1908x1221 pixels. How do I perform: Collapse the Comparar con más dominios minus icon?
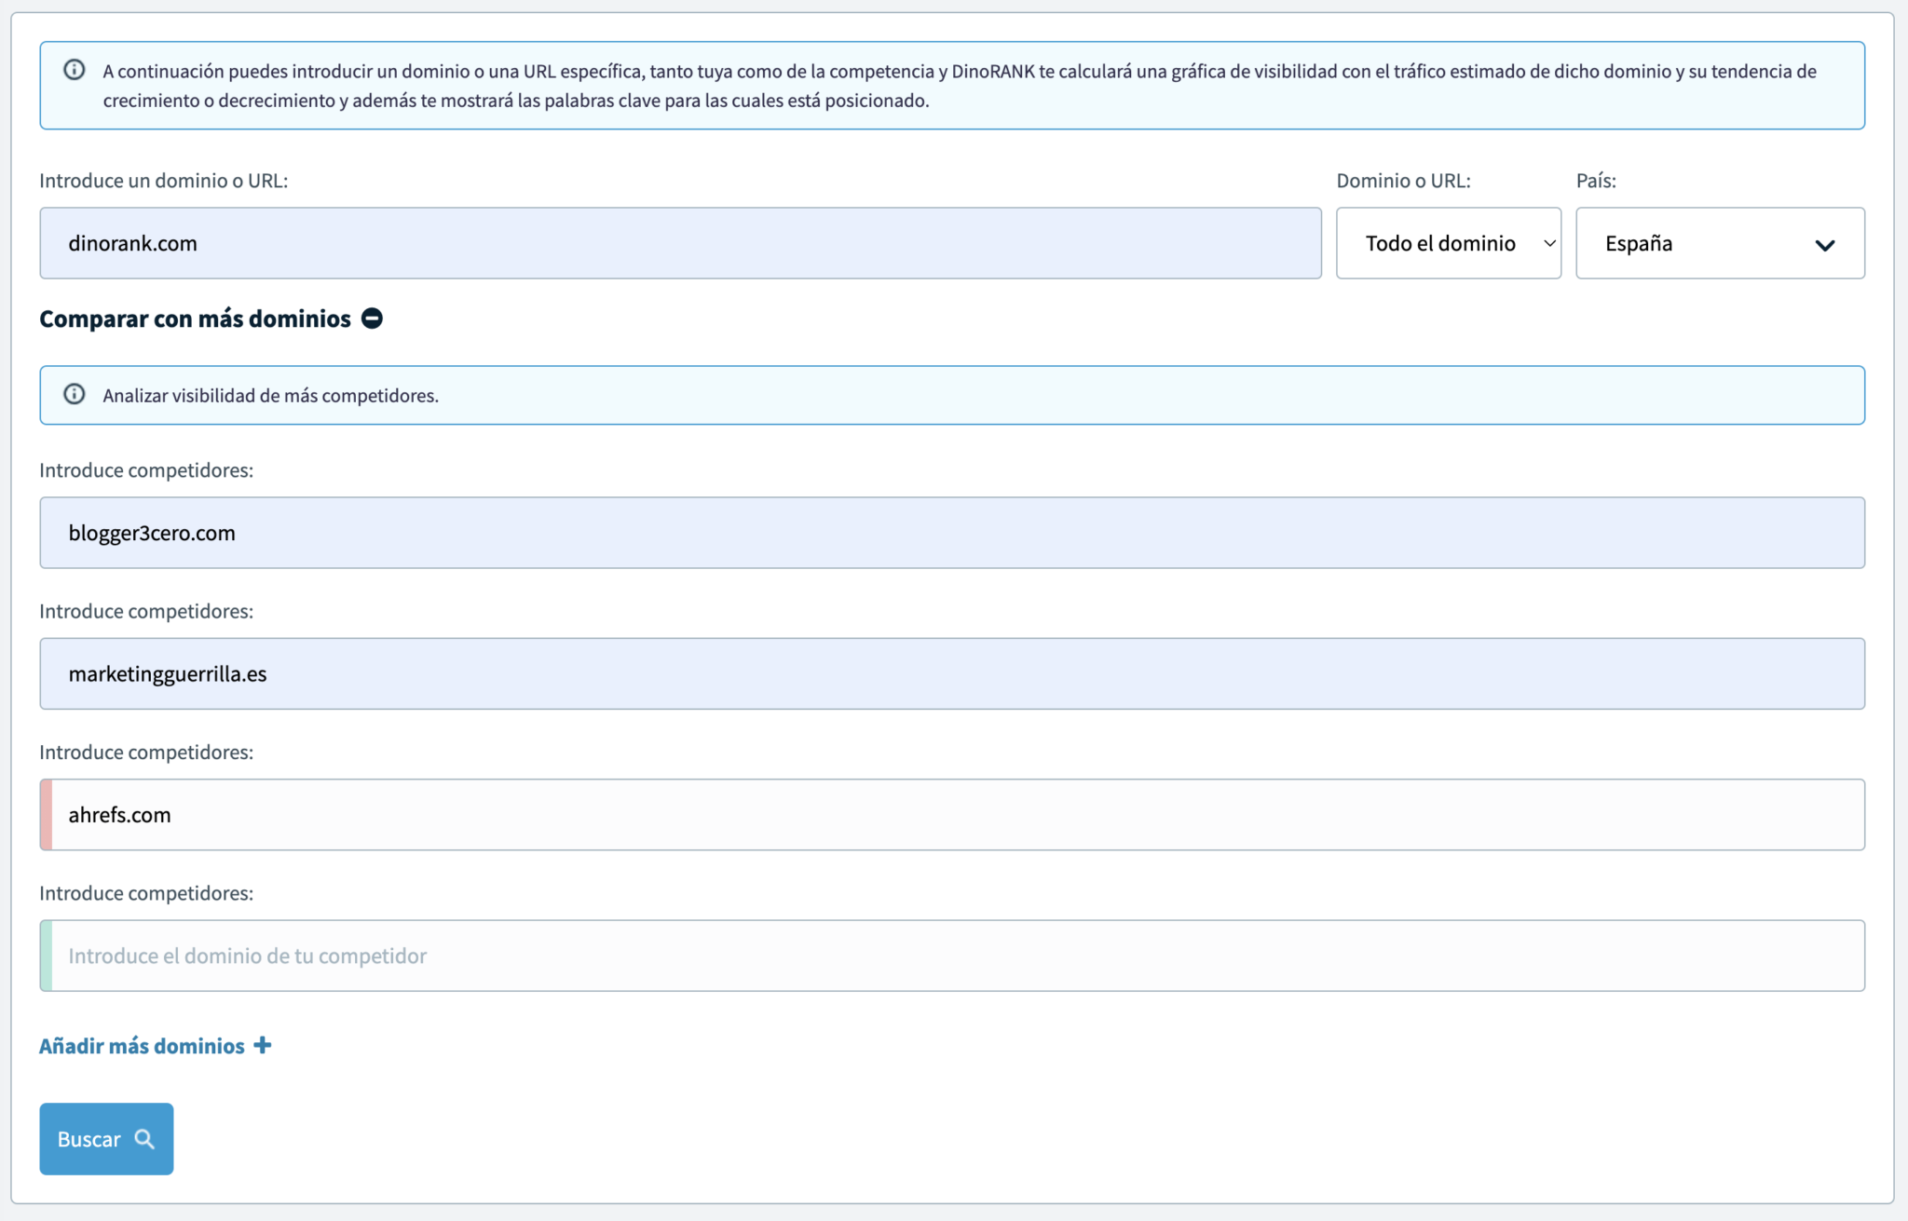tap(372, 319)
